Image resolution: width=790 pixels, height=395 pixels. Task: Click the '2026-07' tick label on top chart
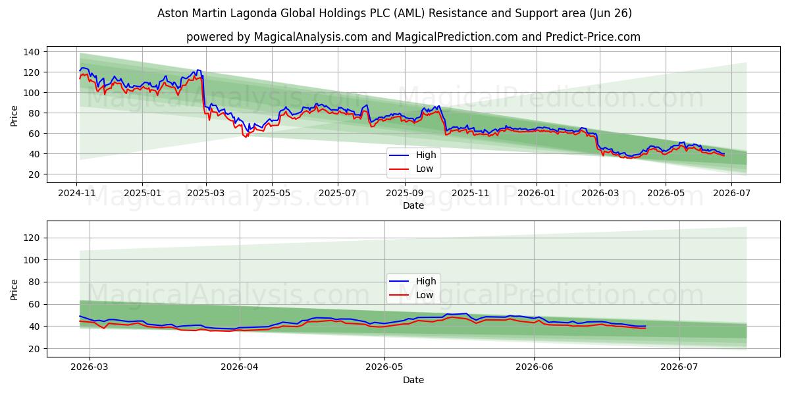[731, 194]
